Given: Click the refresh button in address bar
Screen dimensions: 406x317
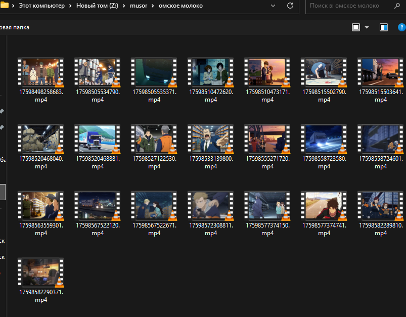Looking at the screenshot, I should tap(290, 6).
